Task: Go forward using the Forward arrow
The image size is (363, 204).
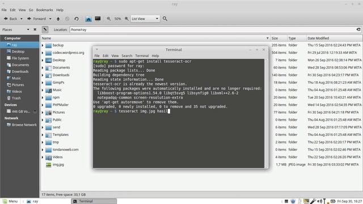Action: point(37,19)
